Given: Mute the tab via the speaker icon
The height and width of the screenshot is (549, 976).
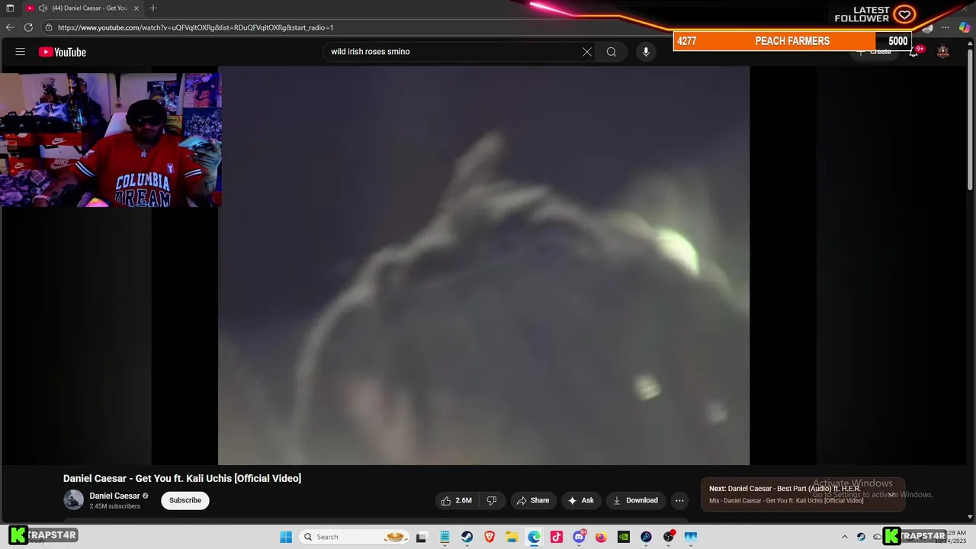Looking at the screenshot, I should click(x=43, y=8).
